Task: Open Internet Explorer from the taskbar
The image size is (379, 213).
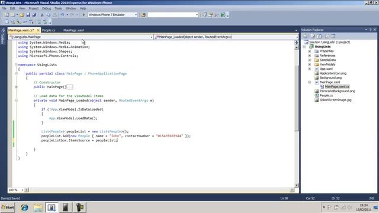Action: [x=24, y=207]
